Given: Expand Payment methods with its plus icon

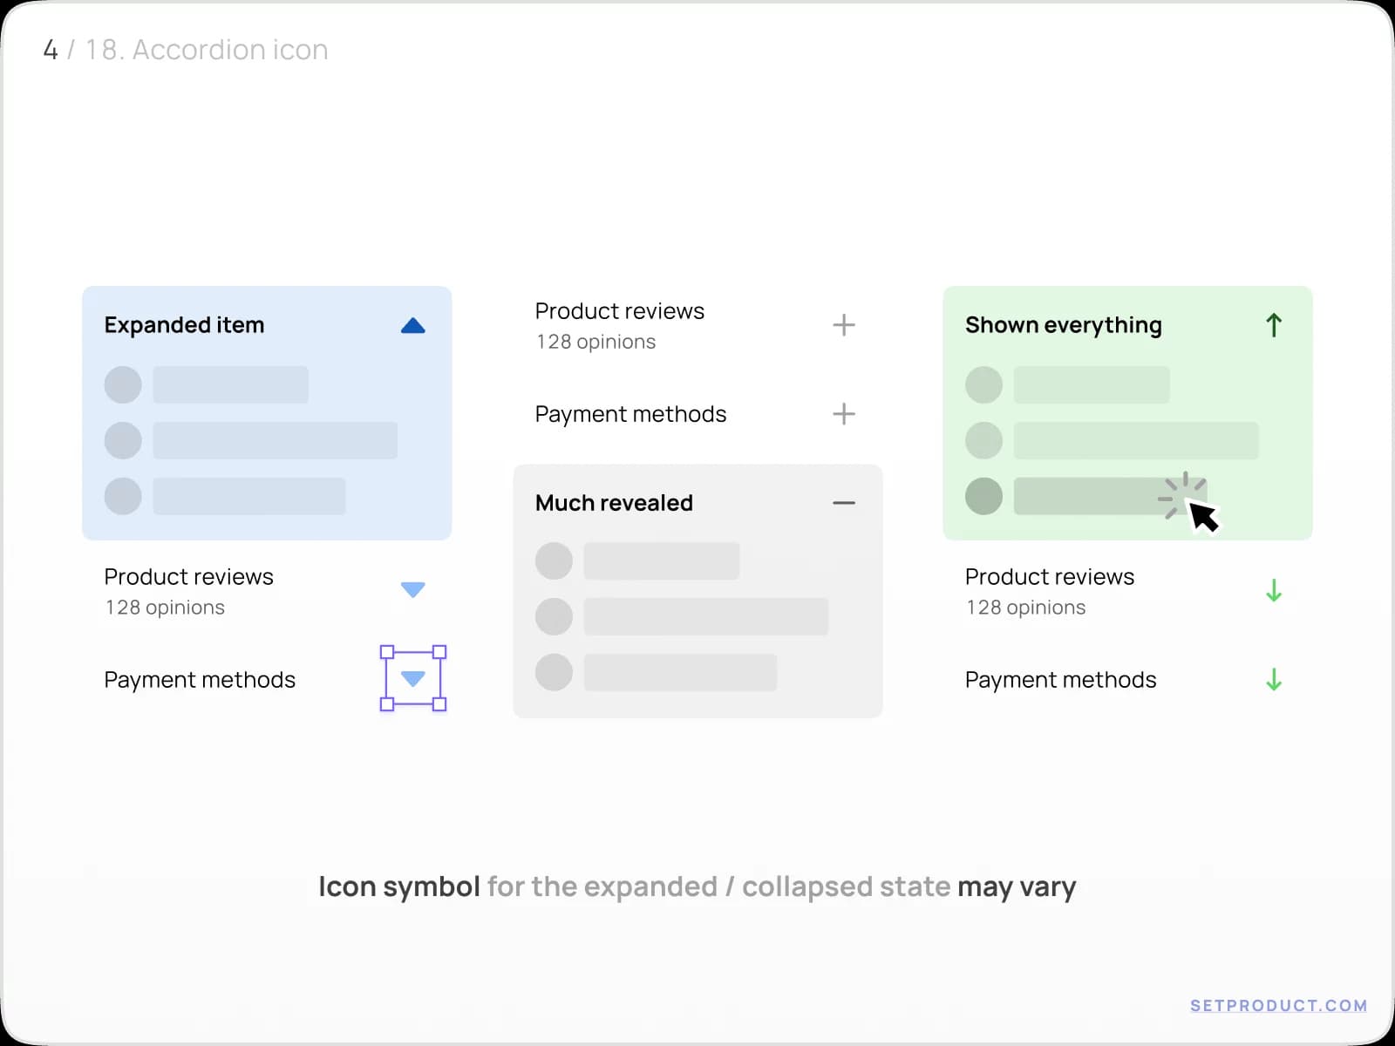Looking at the screenshot, I should pos(843,414).
